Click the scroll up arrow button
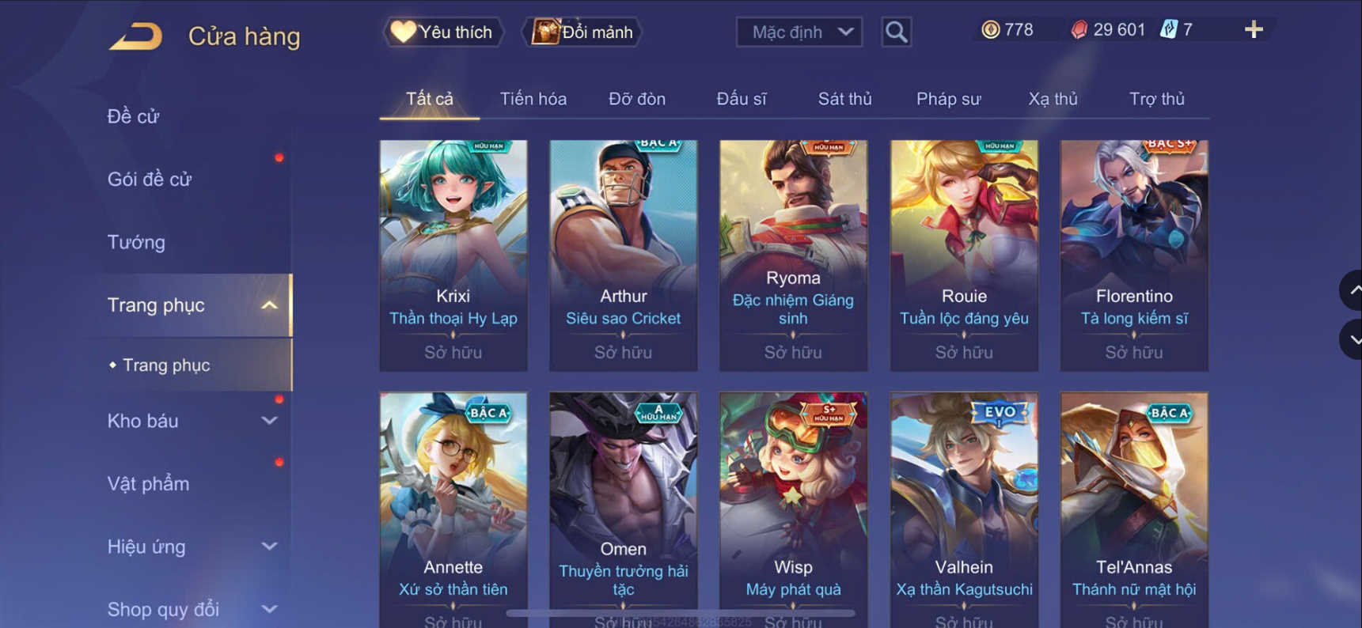 pos(1352,290)
